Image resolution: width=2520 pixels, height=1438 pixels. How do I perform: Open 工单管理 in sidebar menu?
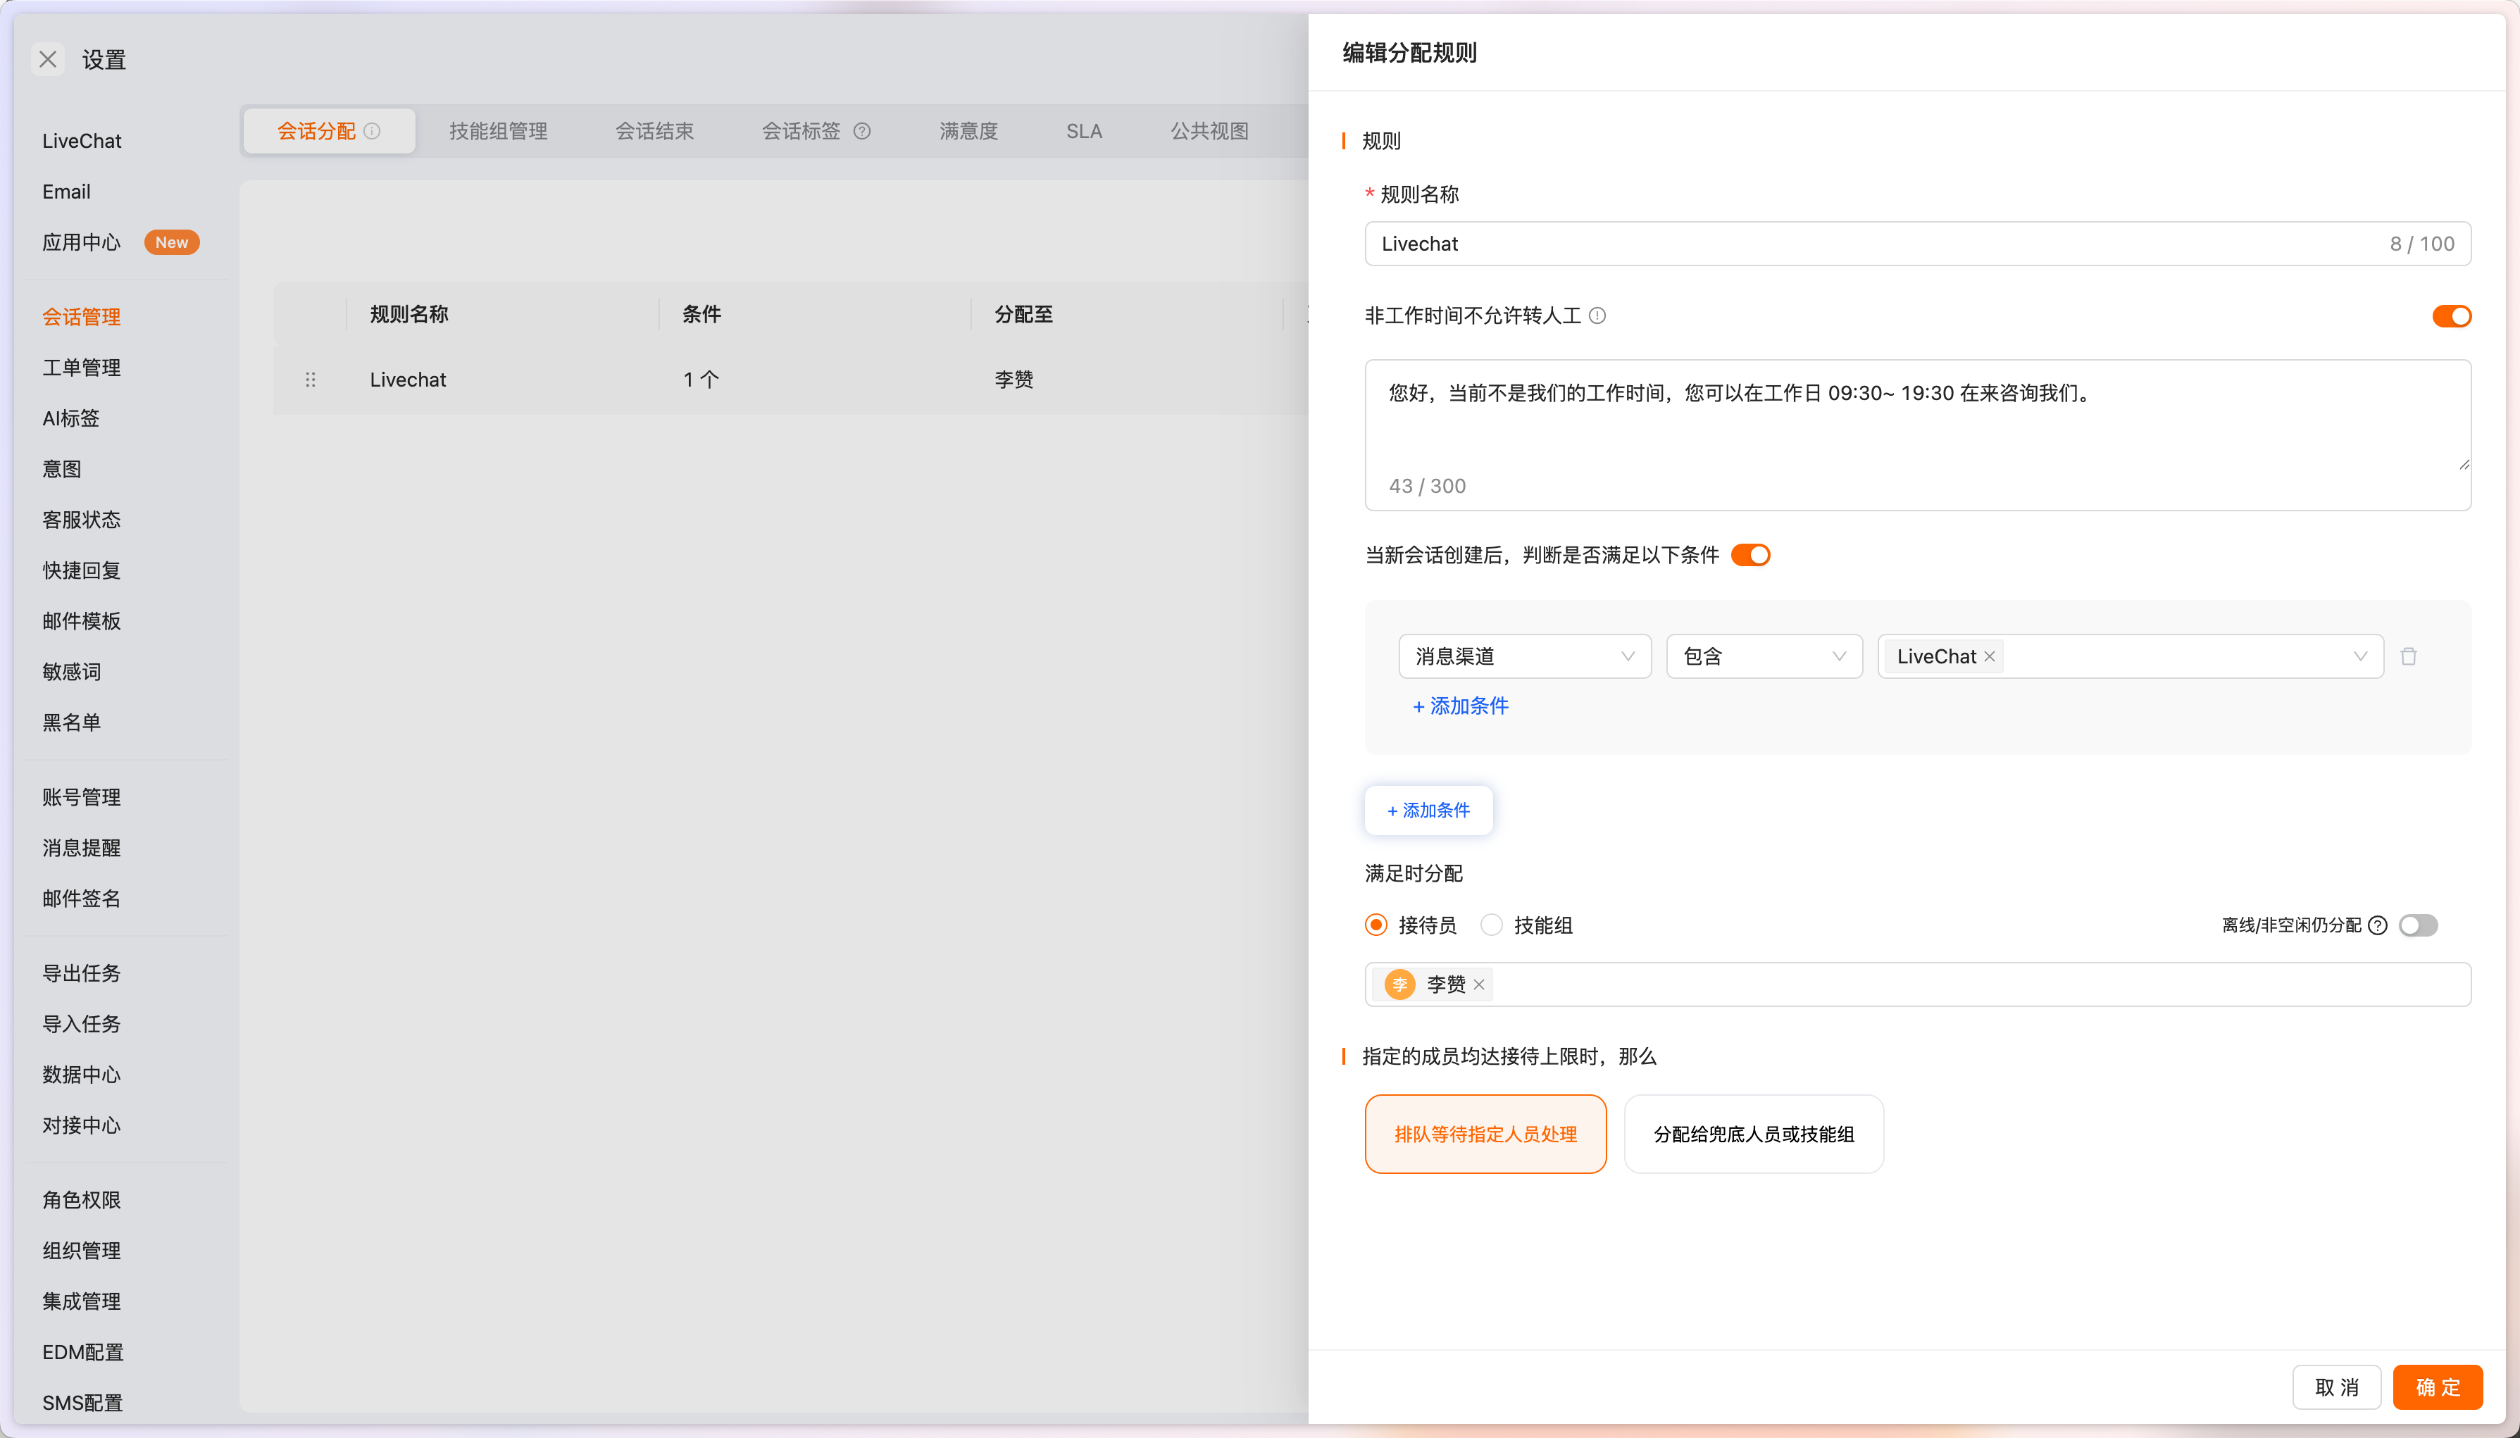coord(81,368)
